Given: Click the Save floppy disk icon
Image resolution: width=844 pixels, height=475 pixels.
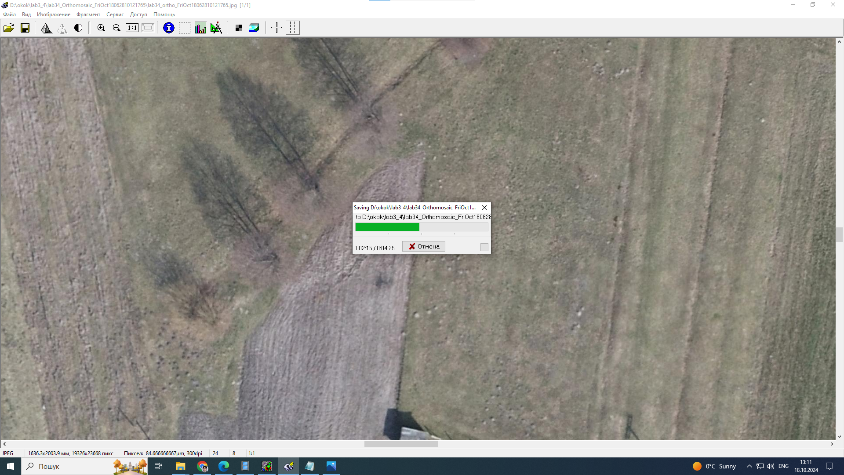Looking at the screenshot, I should [x=25, y=28].
